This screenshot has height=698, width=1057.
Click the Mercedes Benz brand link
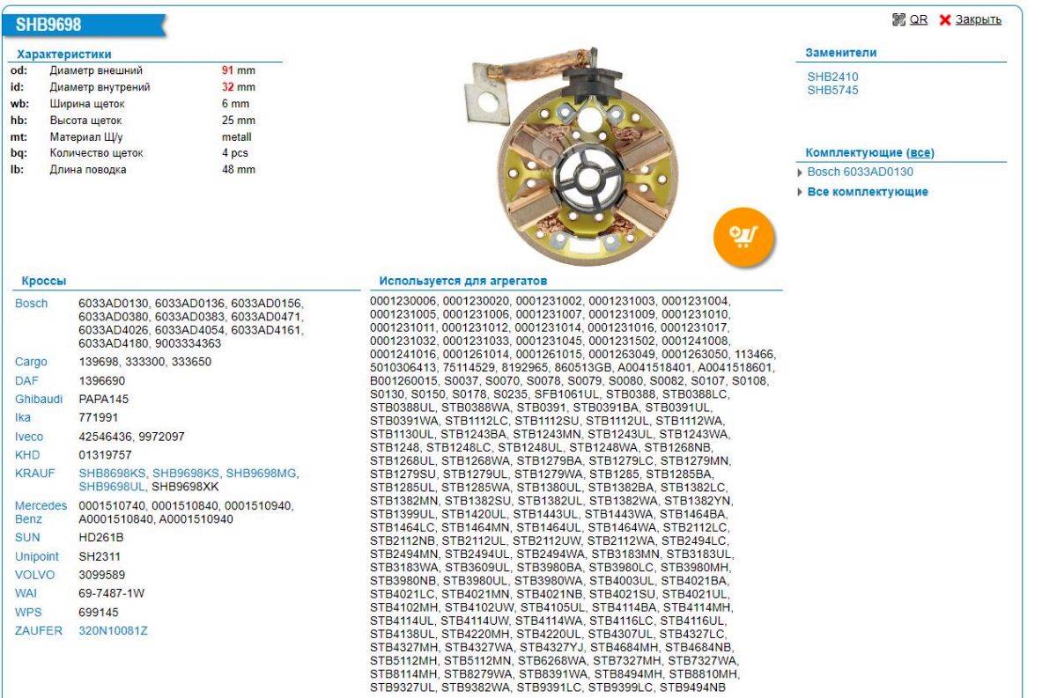(x=41, y=512)
